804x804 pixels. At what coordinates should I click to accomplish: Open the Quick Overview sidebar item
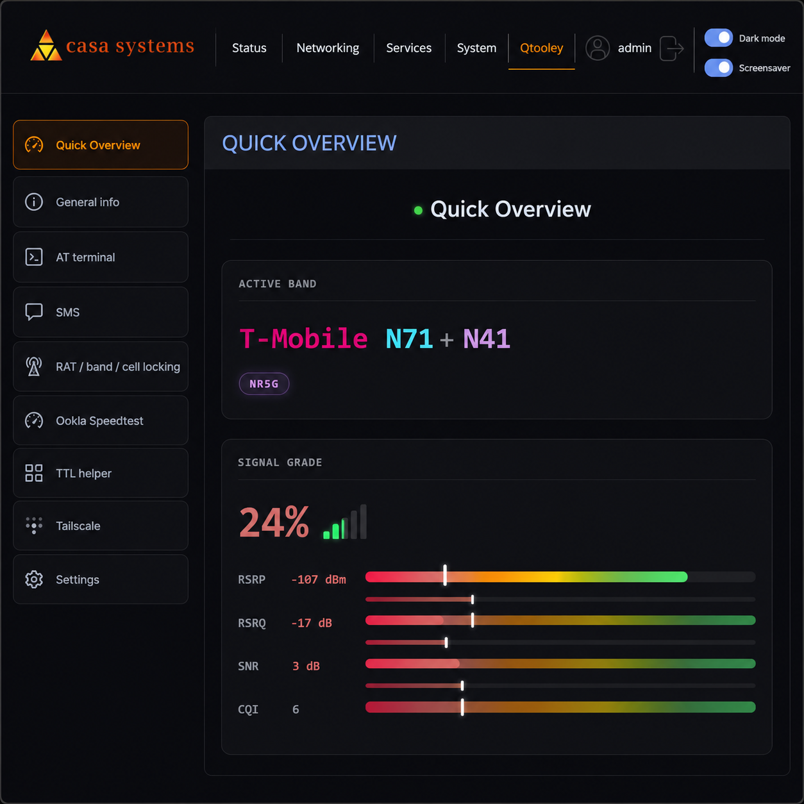click(101, 145)
